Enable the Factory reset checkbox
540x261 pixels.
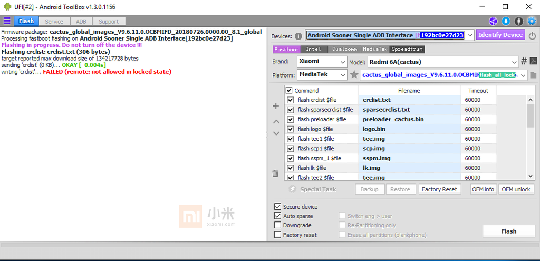pos(277,235)
